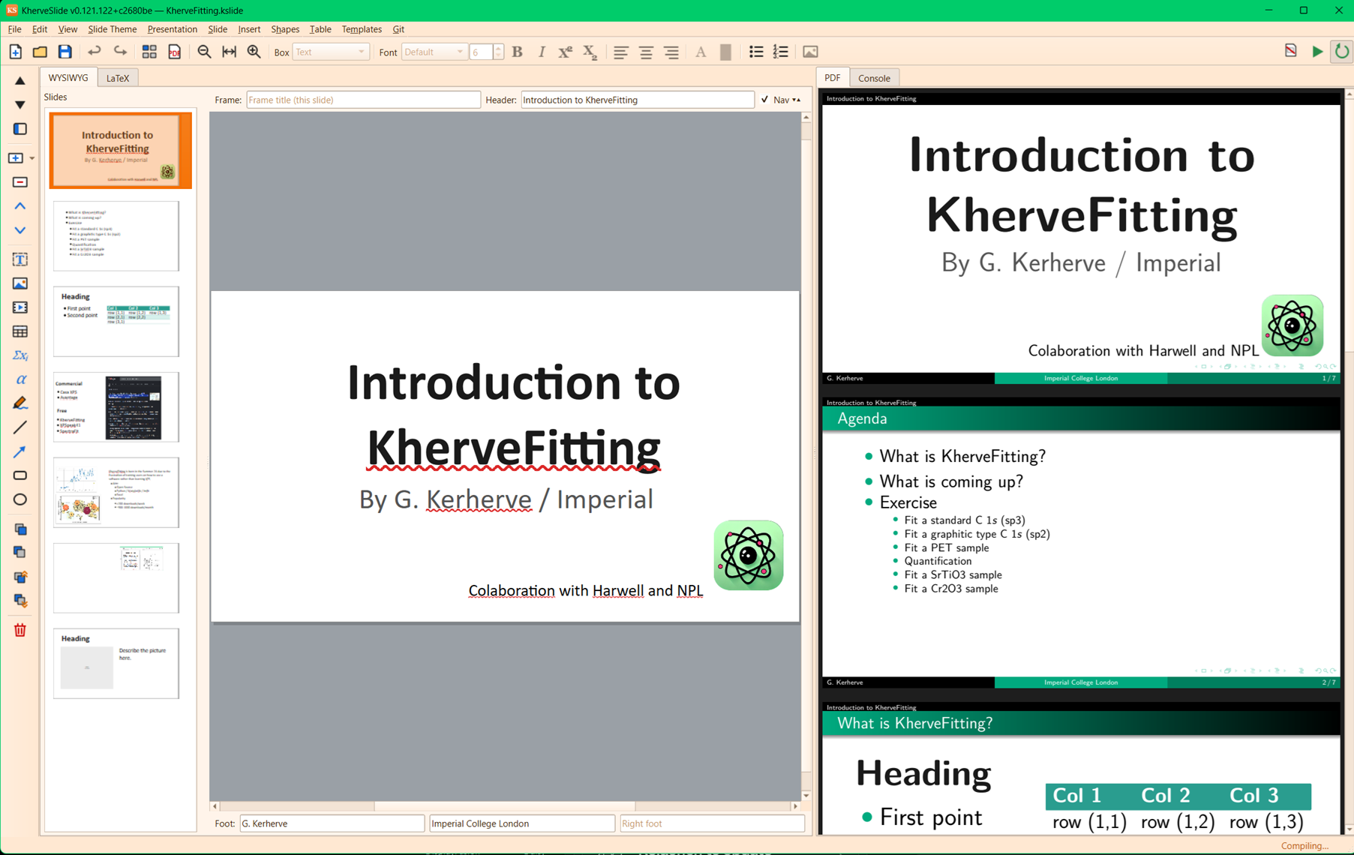This screenshot has width=1354, height=855.
Task: Apply subscript formatting
Action: [590, 52]
